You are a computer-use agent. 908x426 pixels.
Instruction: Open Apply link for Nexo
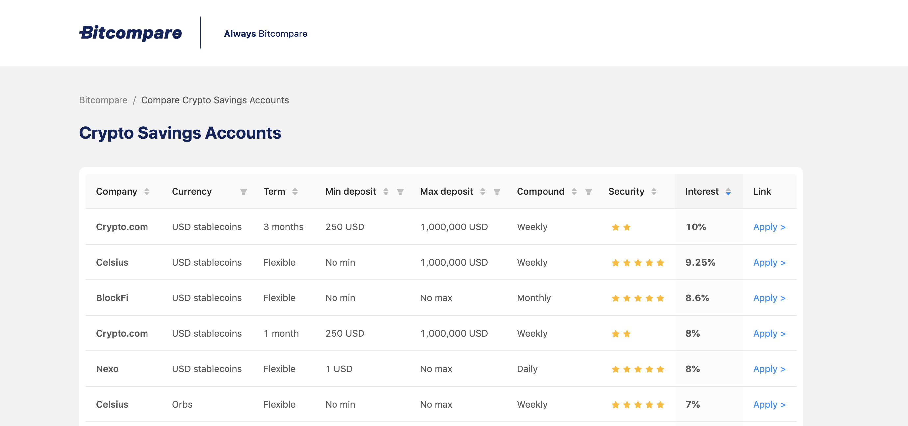point(769,368)
